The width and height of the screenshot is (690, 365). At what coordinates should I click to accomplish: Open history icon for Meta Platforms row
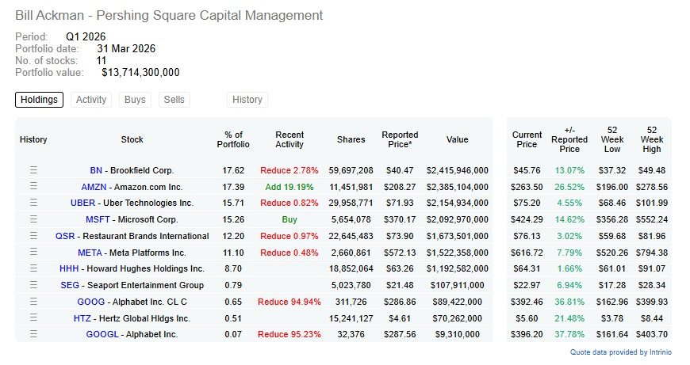tap(33, 252)
